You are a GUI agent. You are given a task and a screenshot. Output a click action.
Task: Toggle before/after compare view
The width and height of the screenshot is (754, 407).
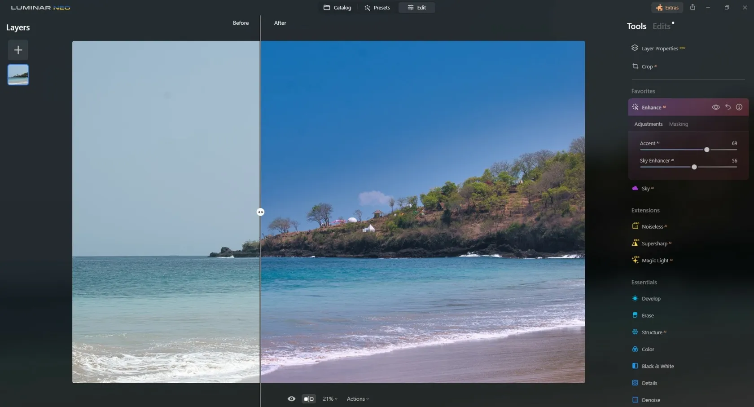(309, 399)
